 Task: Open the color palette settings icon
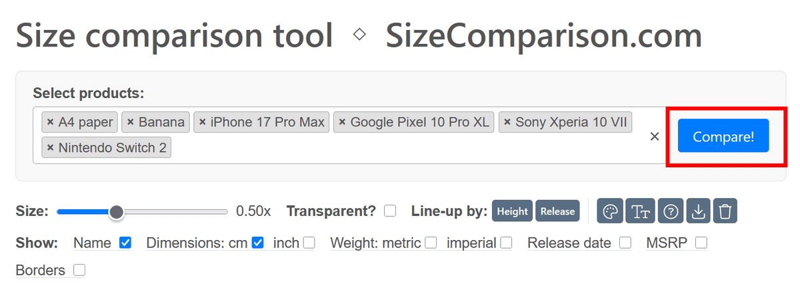[610, 211]
